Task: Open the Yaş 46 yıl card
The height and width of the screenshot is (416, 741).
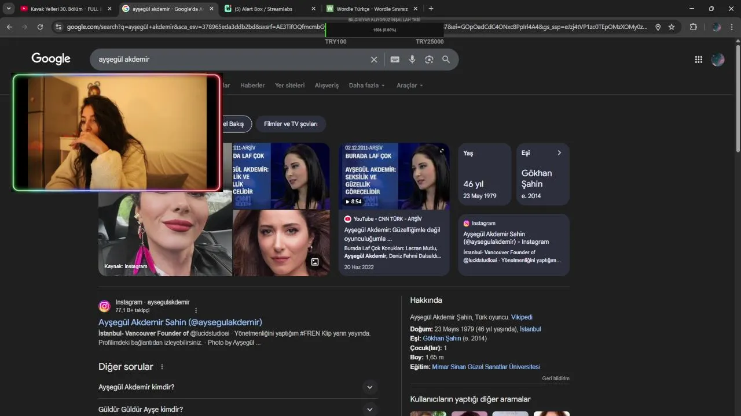Action: tap(485, 174)
